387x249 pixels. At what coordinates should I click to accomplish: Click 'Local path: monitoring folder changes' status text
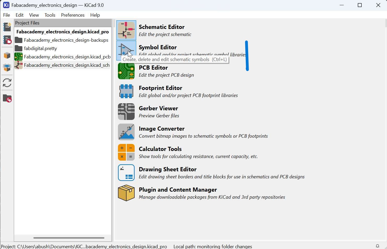point(213,246)
